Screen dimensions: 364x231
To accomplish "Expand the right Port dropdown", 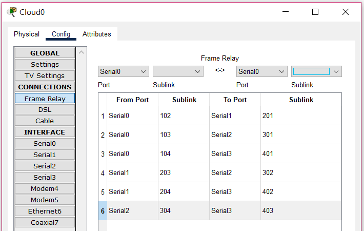I will pos(261,71).
